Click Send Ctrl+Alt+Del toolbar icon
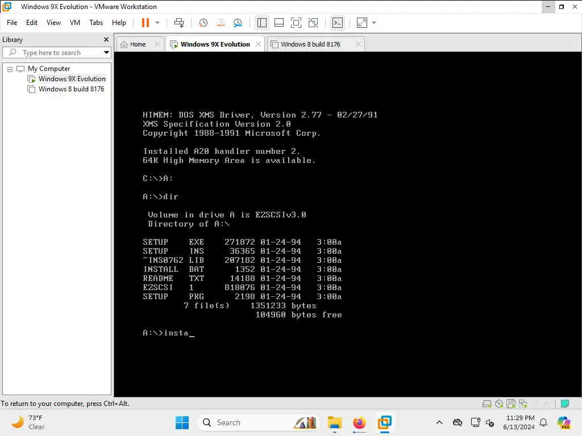Image resolution: width=582 pixels, height=436 pixels. click(179, 23)
